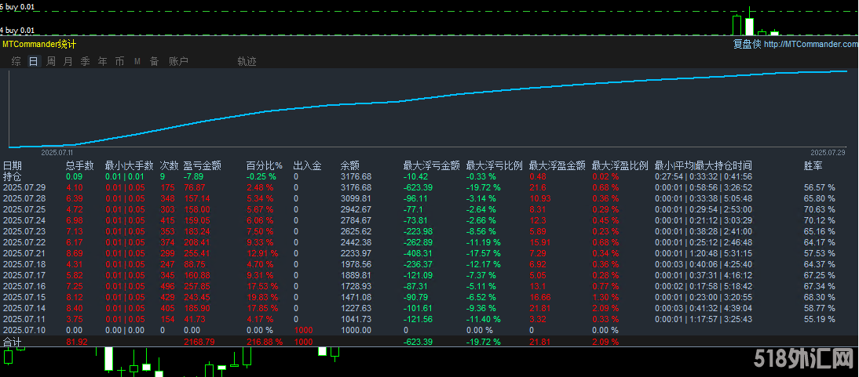The height and width of the screenshot is (377, 859).
Task: Select the 2025.07.29 data row
Action: (x=24, y=187)
